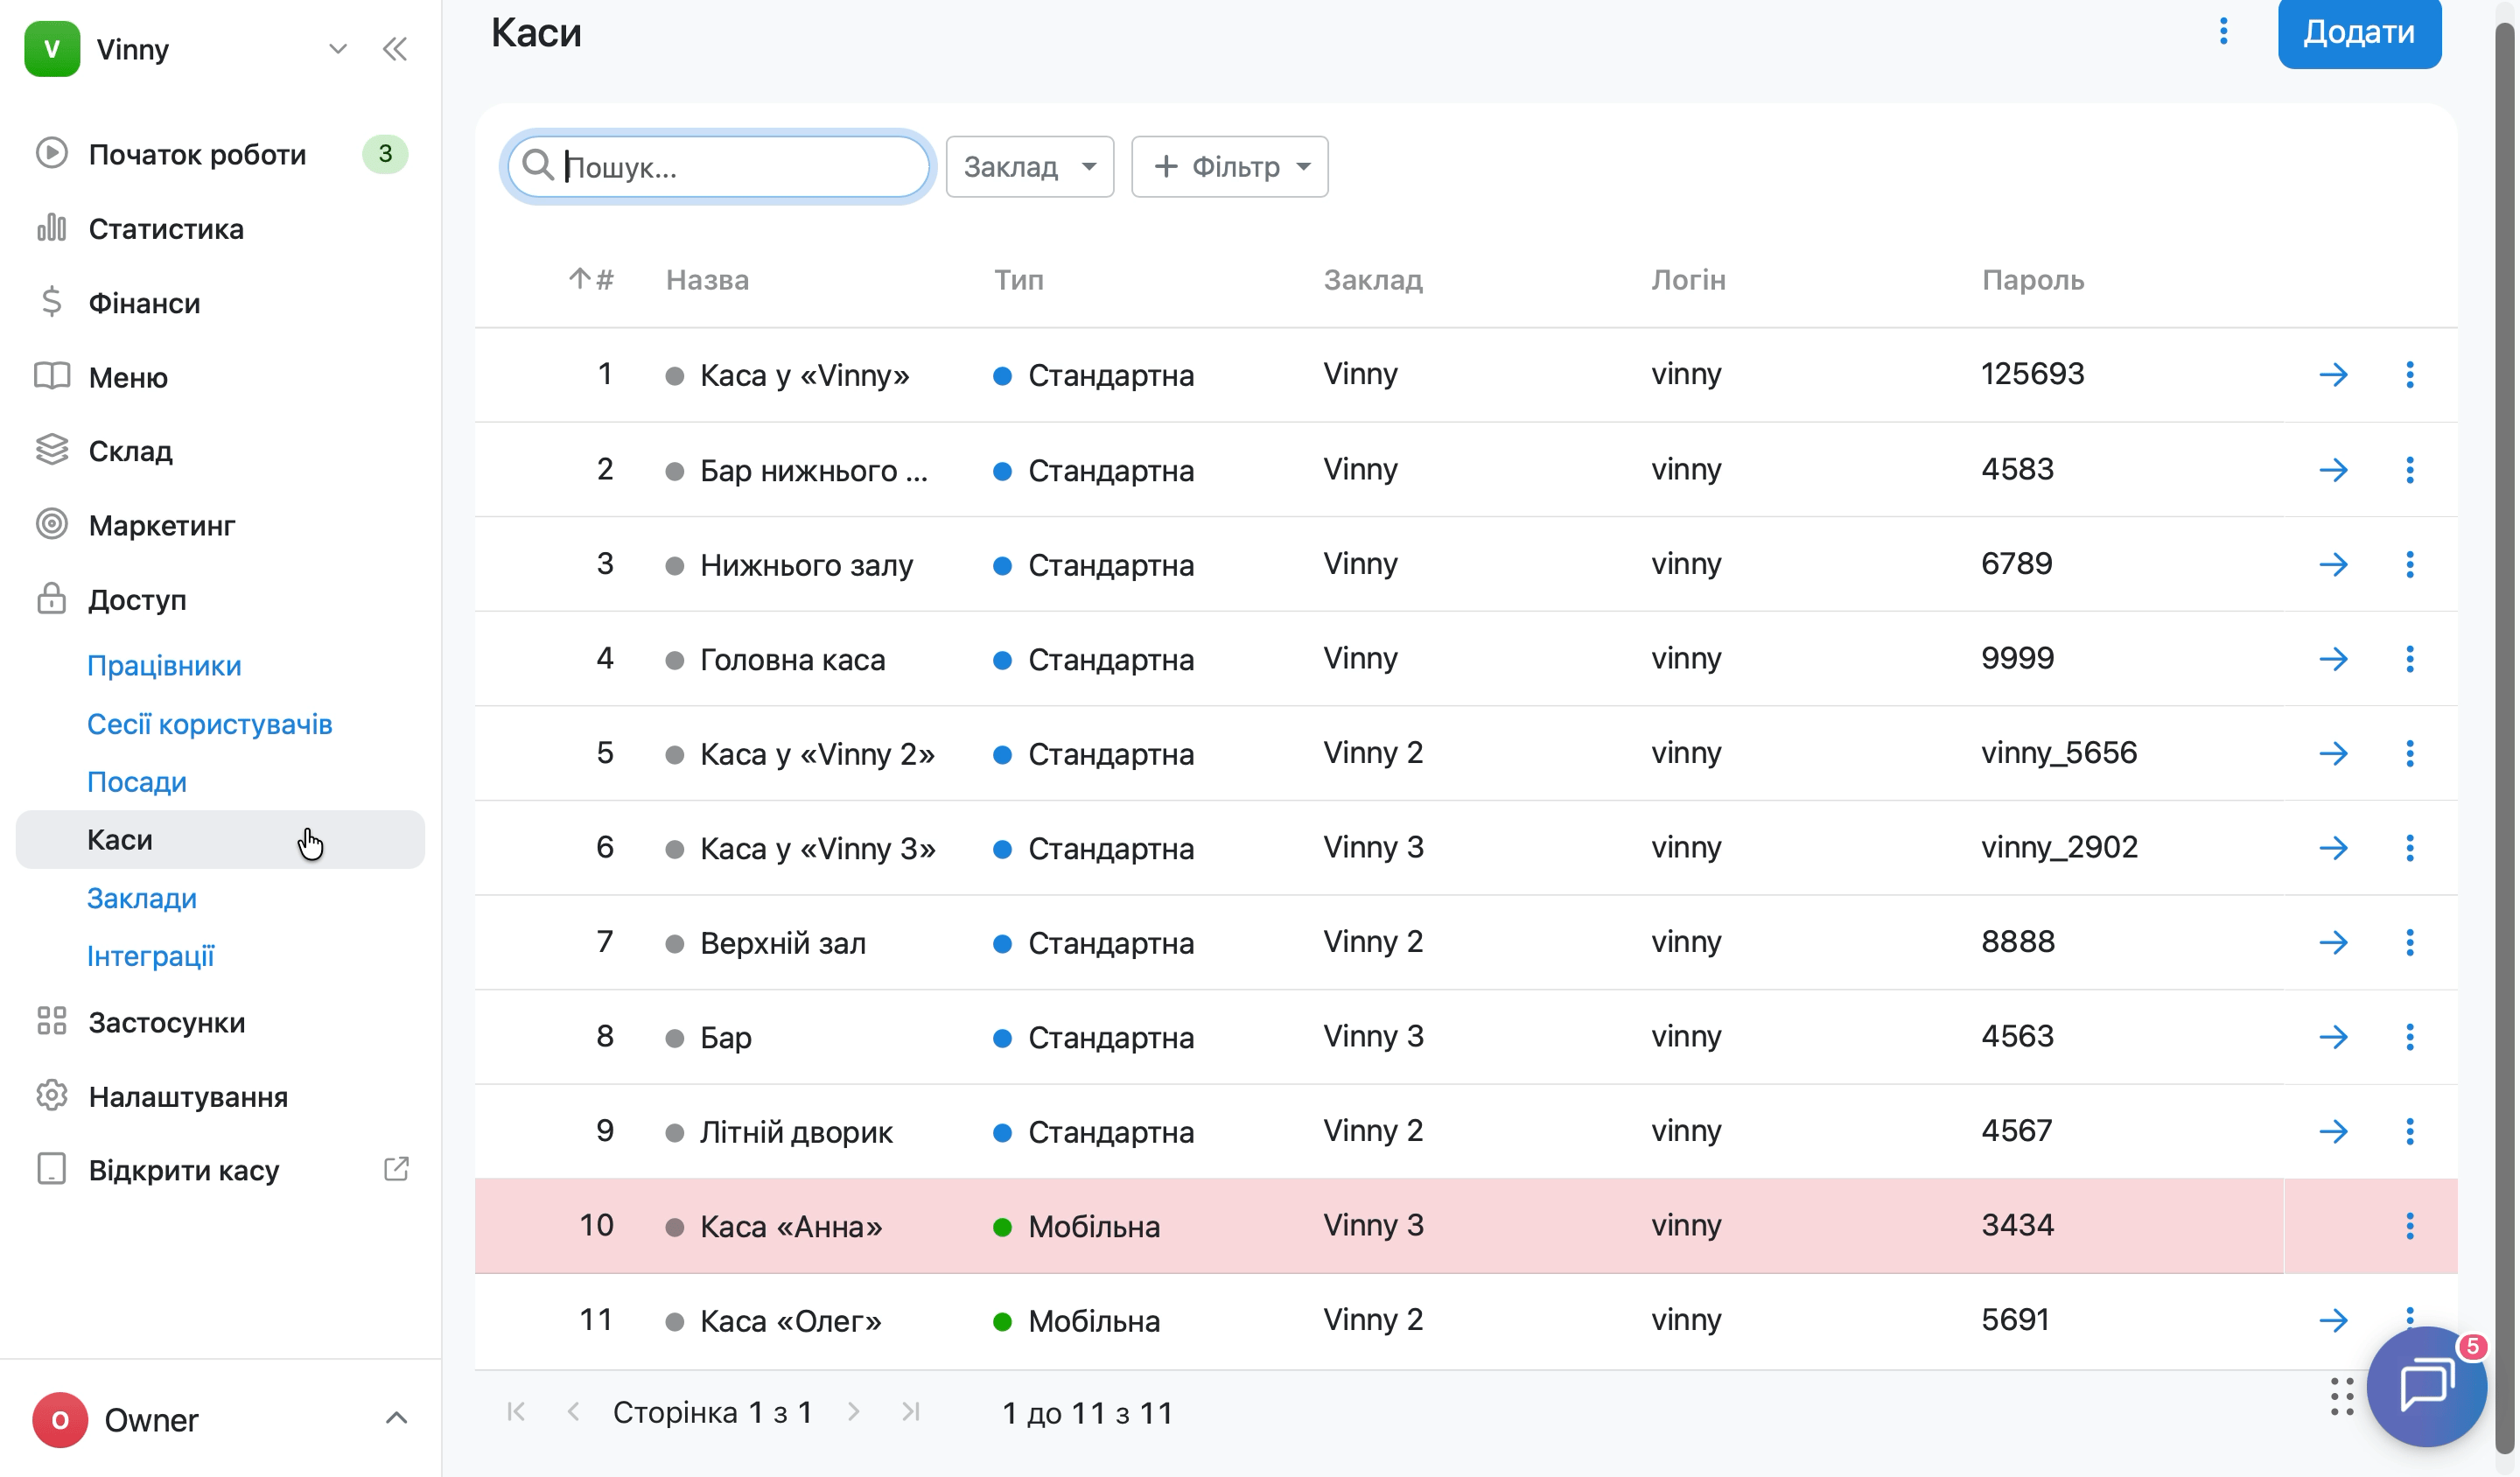Open Маркетинг section in sidebar
2520x1477 pixels.
click(161, 525)
